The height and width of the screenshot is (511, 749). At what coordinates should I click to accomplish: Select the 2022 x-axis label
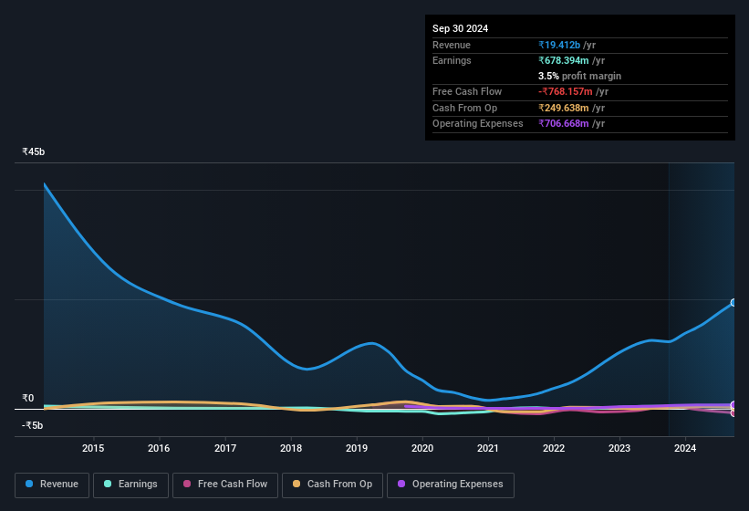[554, 448]
